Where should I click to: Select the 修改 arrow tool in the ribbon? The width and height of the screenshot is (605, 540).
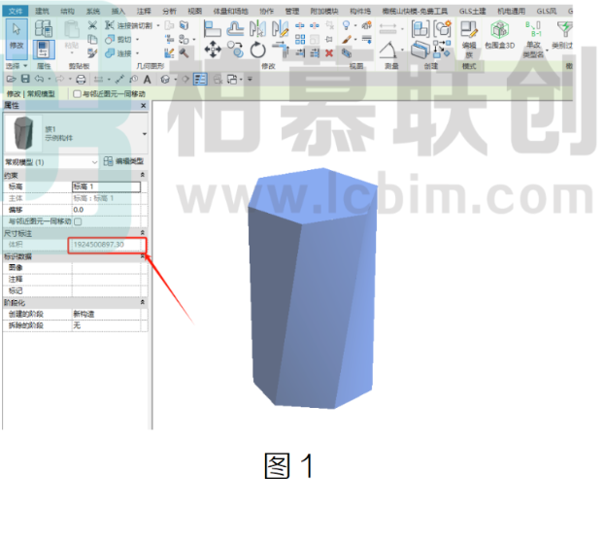17,39
